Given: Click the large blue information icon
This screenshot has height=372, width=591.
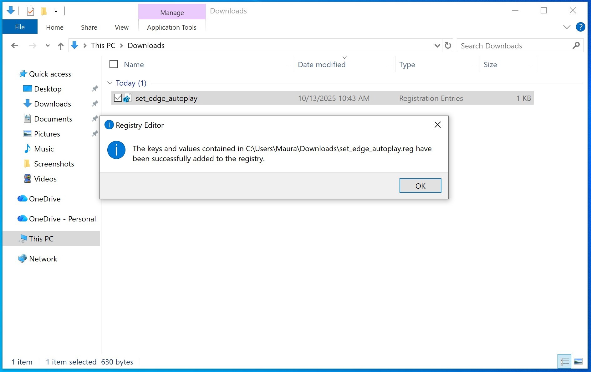Looking at the screenshot, I should 116,150.
